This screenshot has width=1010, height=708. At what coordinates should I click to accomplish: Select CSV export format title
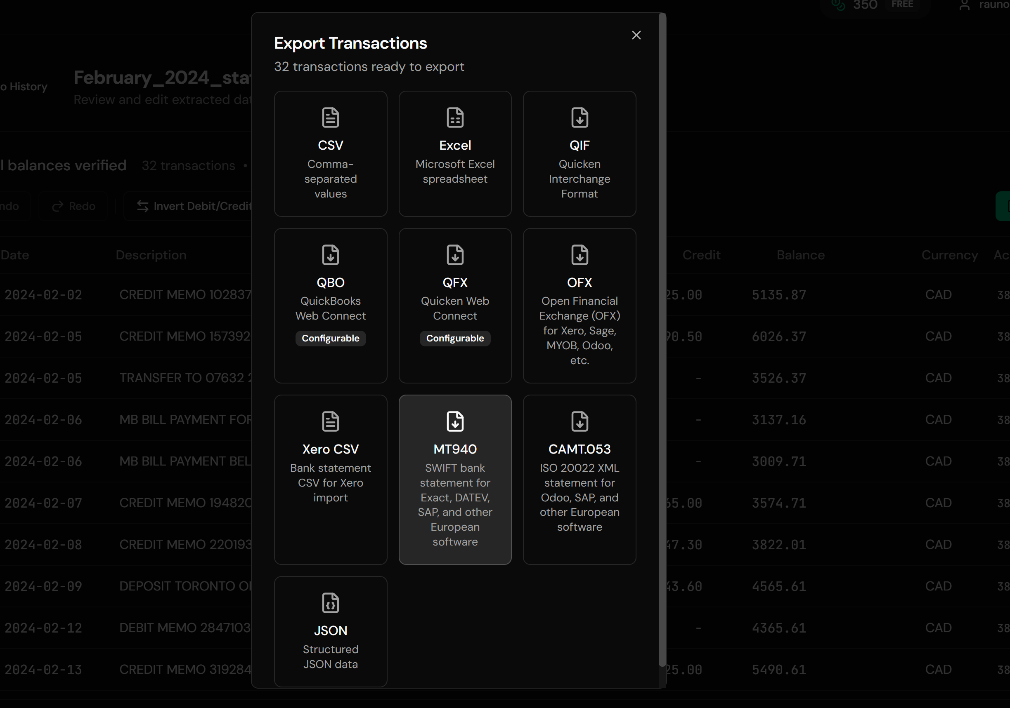[x=330, y=146]
